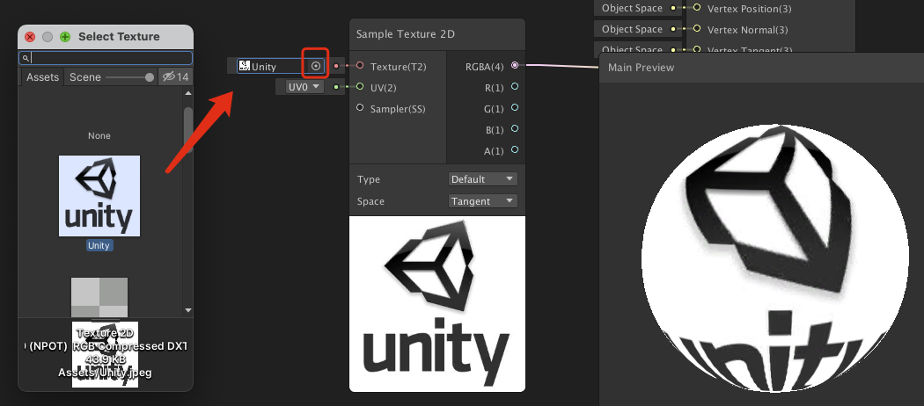The width and height of the screenshot is (924, 406).
Task: Open the Type dropdown set to Default
Action: click(x=482, y=179)
